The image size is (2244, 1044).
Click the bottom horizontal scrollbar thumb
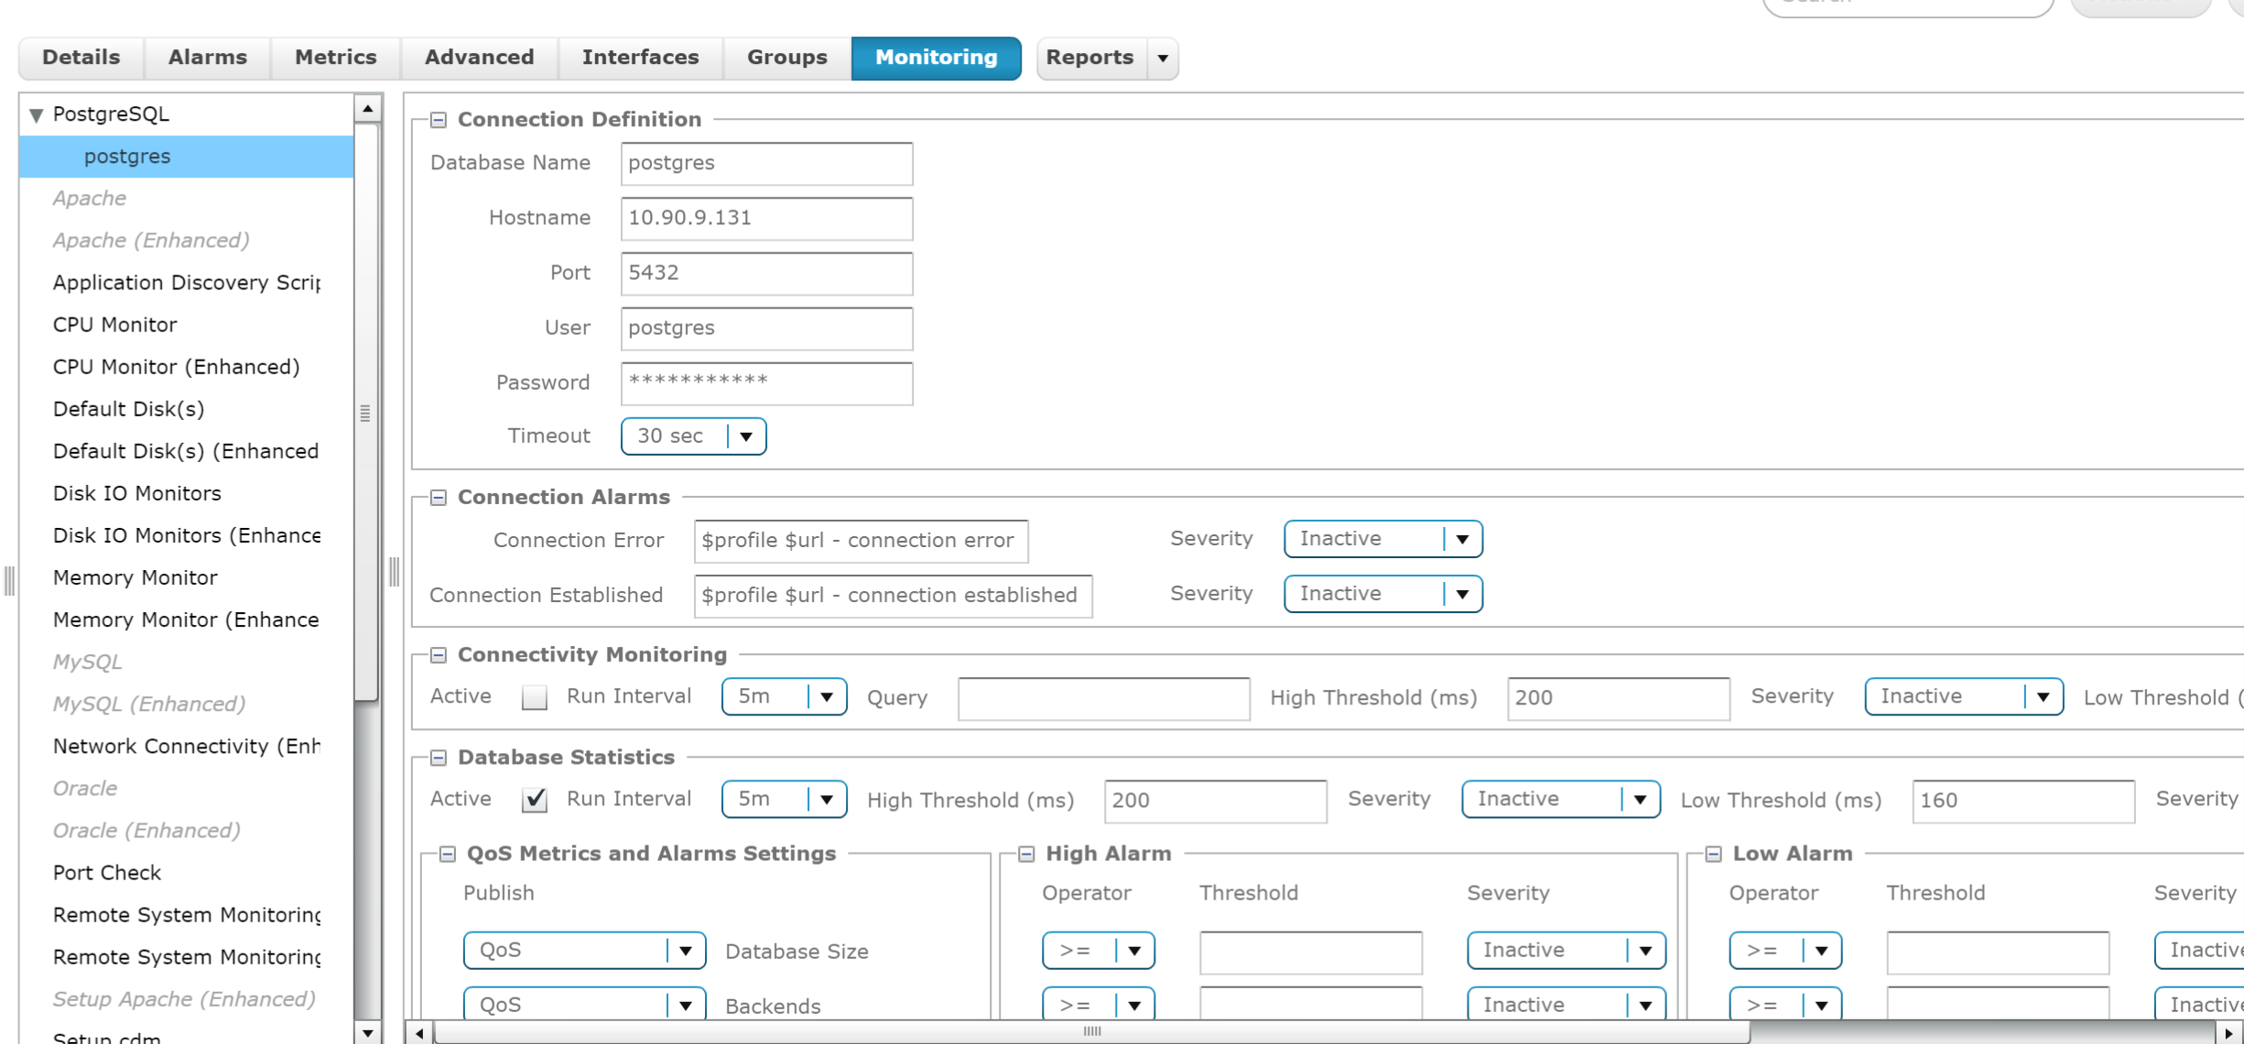(1091, 1032)
